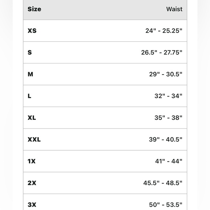This screenshot has height=210, width=210.
Task: Select the L size label
Action: [29, 96]
